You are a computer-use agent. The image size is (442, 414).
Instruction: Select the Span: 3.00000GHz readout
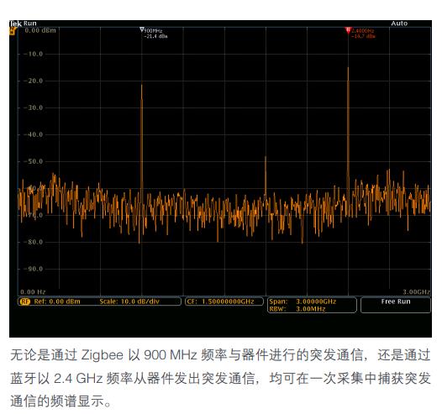[x=303, y=301]
